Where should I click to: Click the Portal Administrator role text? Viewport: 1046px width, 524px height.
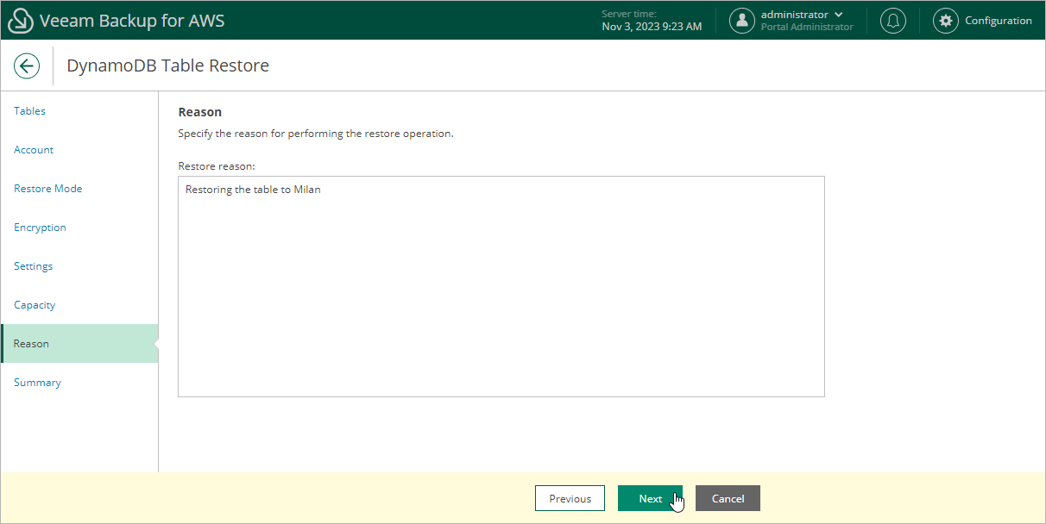click(807, 27)
